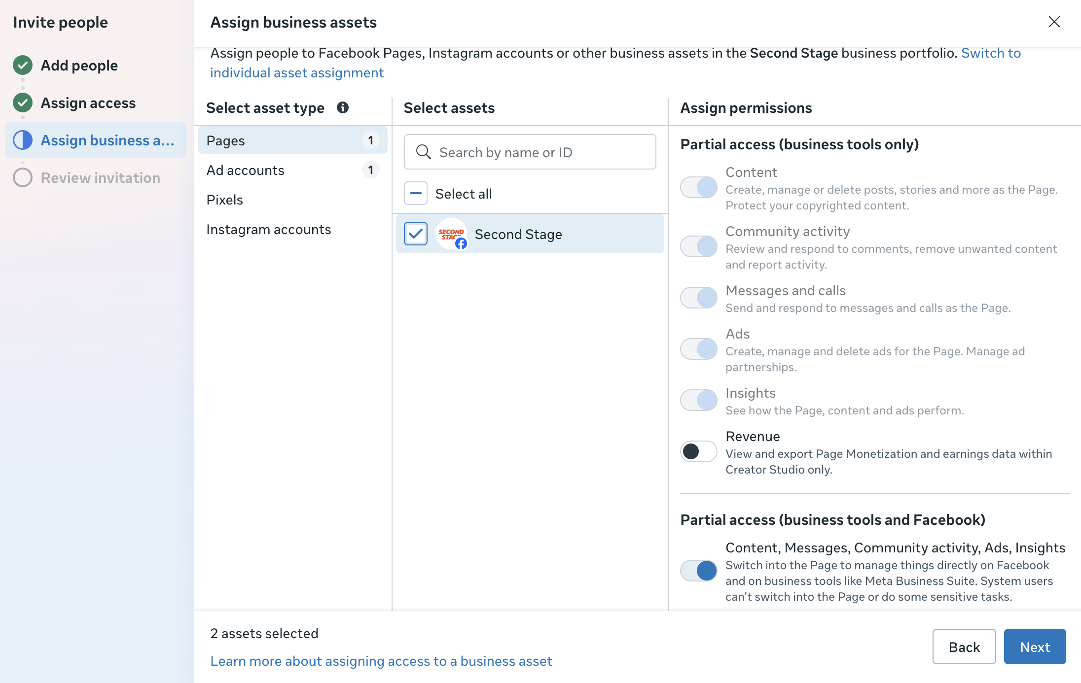This screenshot has height=683, width=1081.
Task: Click the Select all label text
Action: coord(464,194)
